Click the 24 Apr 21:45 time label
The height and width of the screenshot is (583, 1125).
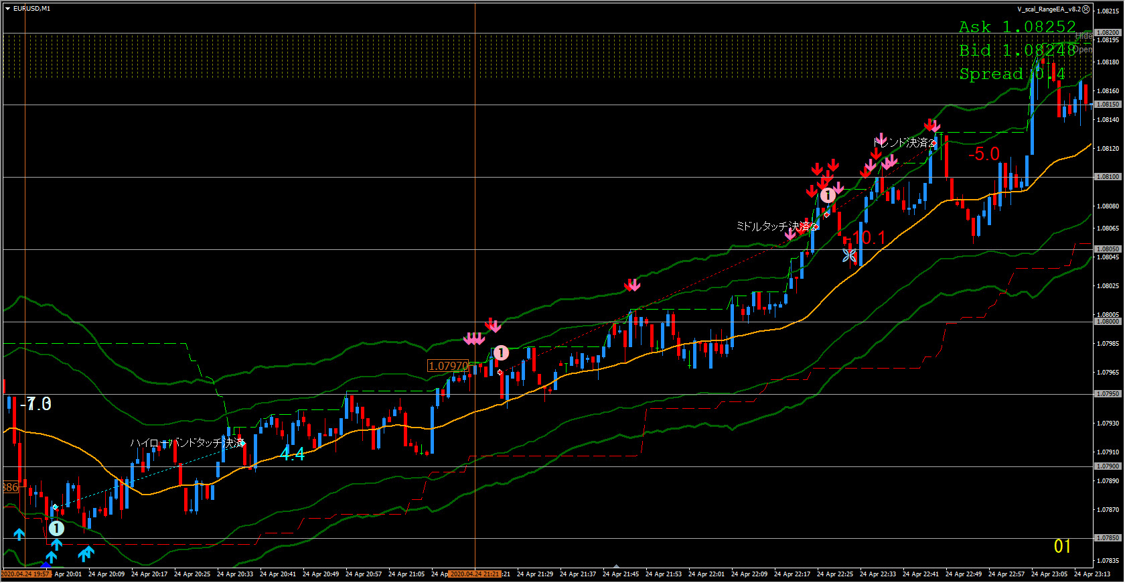tap(621, 574)
